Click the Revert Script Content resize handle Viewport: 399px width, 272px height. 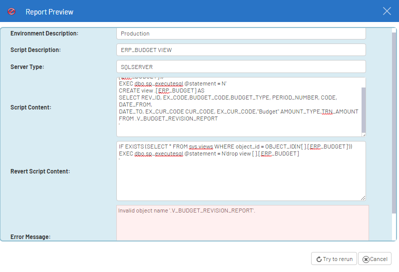[364, 198]
